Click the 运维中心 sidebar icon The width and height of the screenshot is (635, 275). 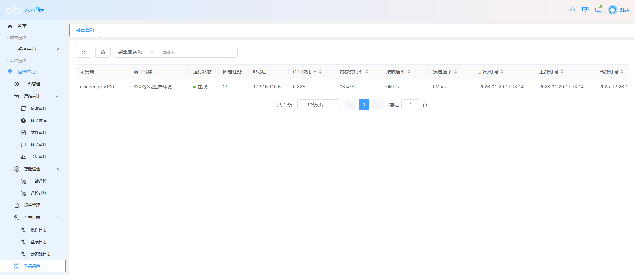10,72
